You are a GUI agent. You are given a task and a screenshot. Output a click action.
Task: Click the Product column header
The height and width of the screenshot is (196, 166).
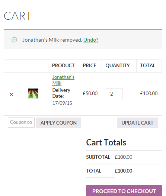[x=63, y=65]
